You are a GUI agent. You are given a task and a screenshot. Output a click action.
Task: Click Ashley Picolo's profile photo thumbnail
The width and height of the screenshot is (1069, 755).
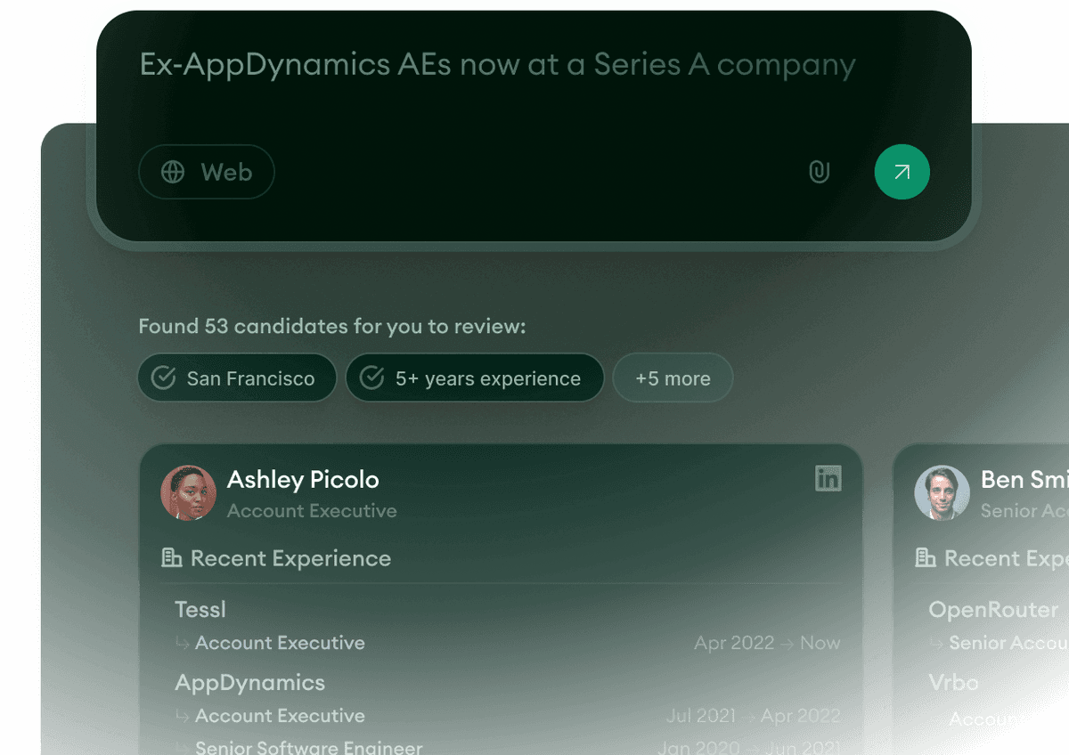point(188,491)
